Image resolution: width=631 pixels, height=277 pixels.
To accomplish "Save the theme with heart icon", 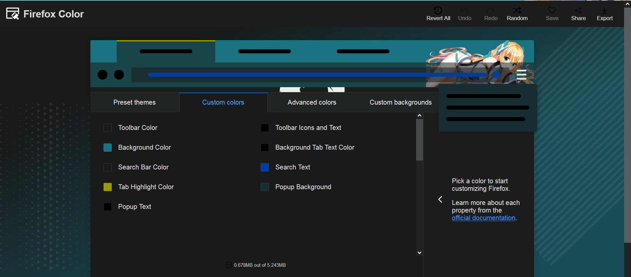I will [552, 14].
